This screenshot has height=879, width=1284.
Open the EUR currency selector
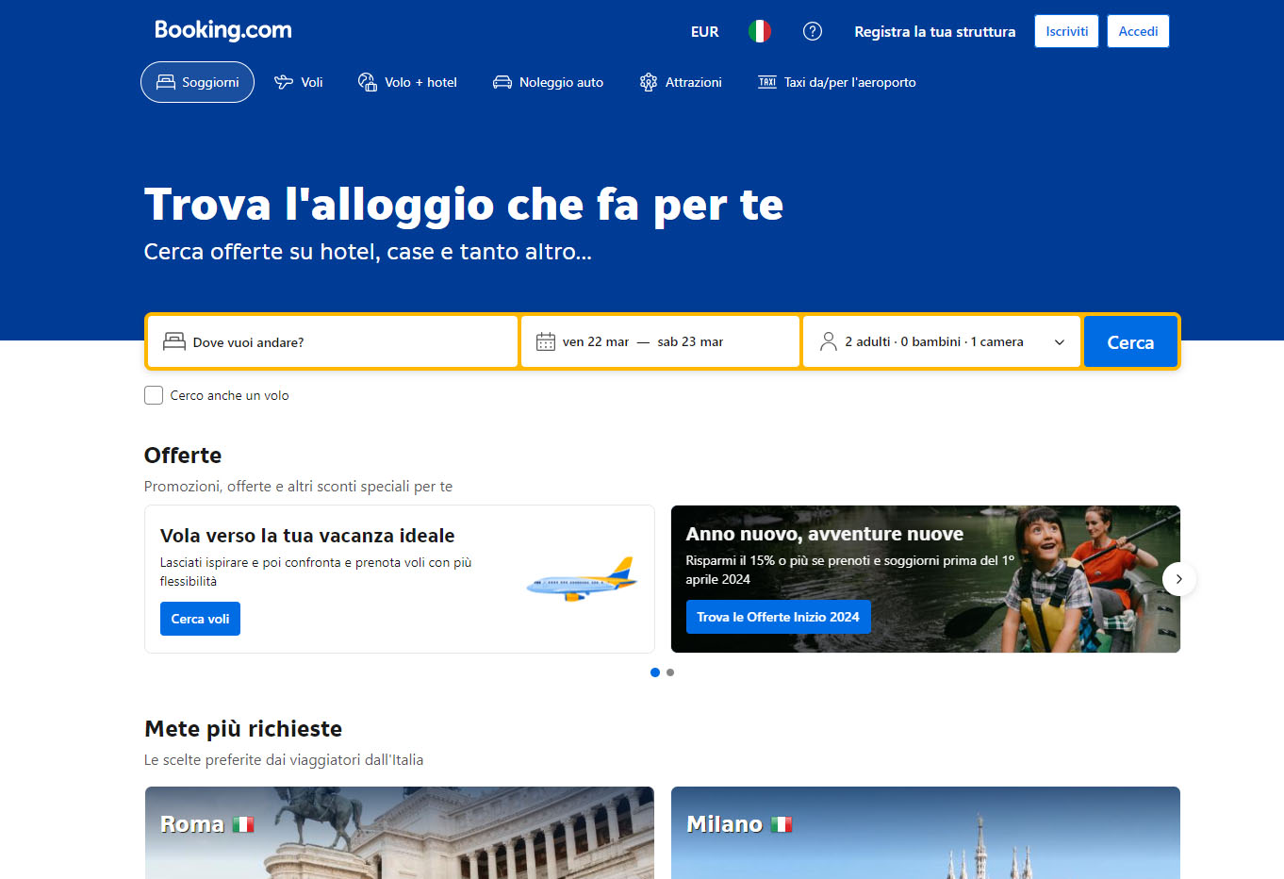tap(704, 31)
